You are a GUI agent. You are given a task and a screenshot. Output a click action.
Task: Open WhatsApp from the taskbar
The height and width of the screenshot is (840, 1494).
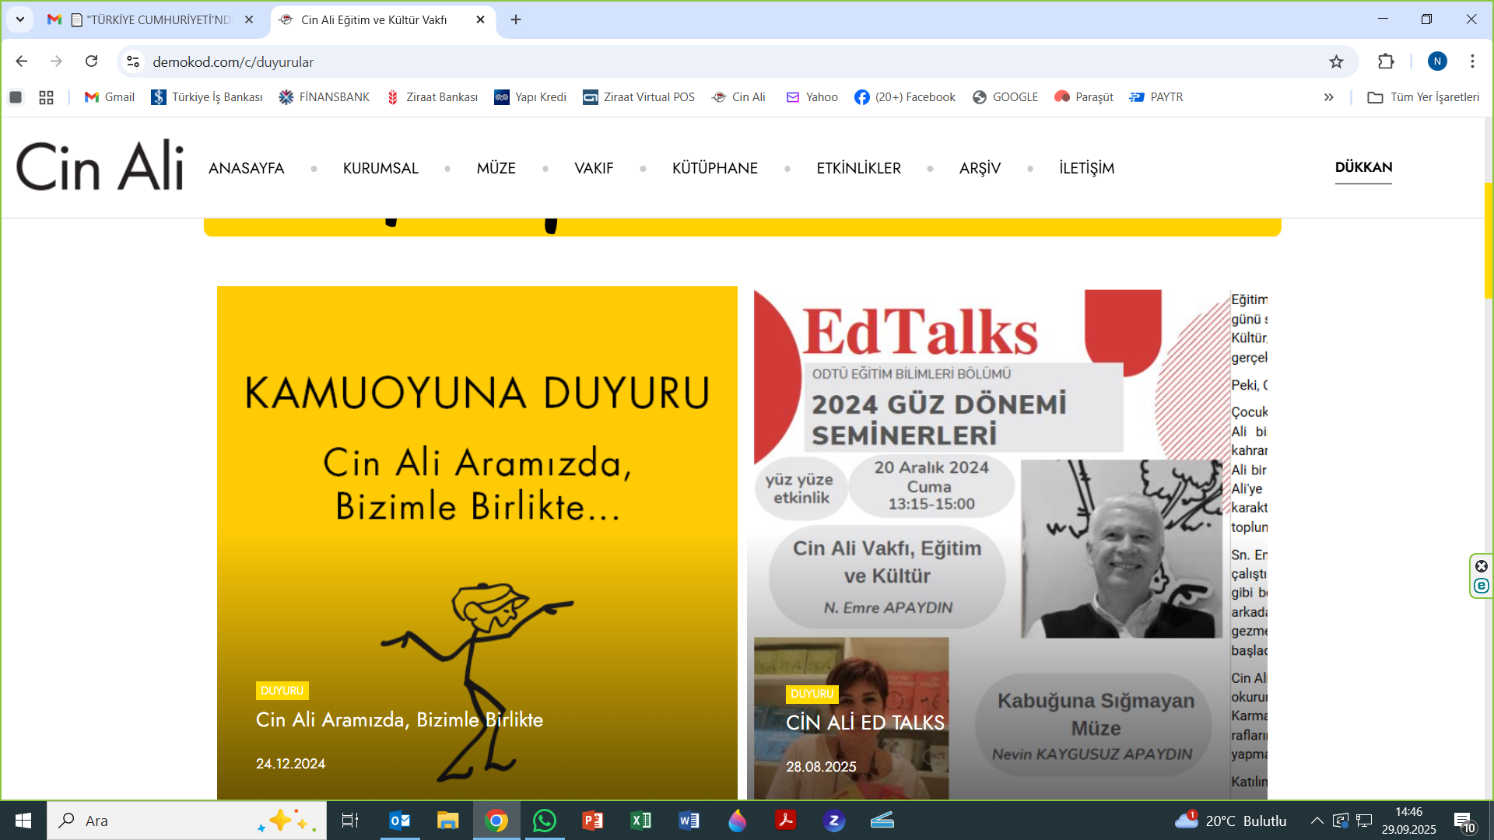(545, 821)
